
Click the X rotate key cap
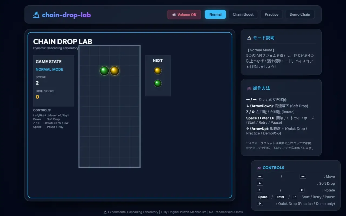302,190
